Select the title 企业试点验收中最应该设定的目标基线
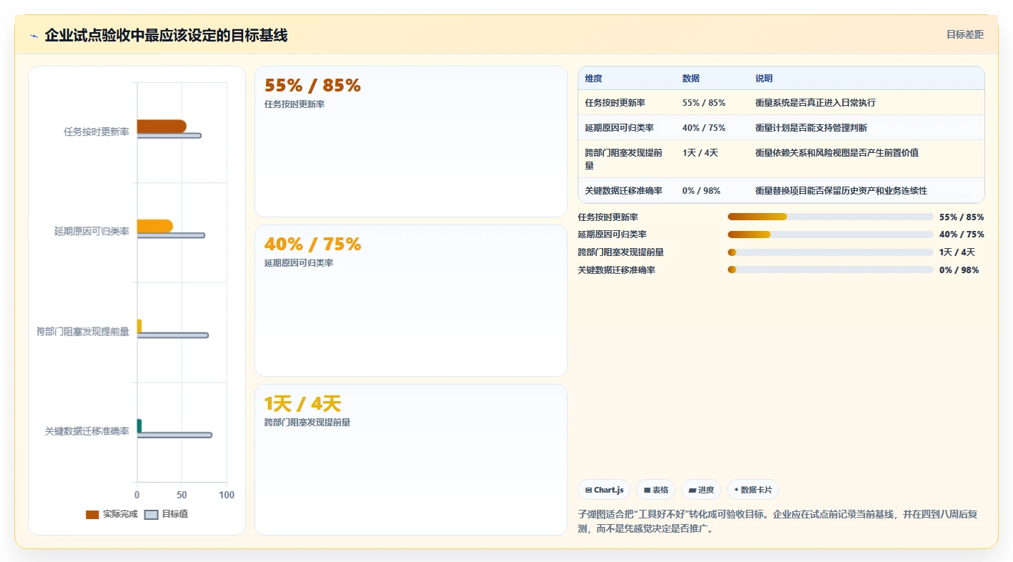The width and height of the screenshot is (1013, 562). point(167,35)
